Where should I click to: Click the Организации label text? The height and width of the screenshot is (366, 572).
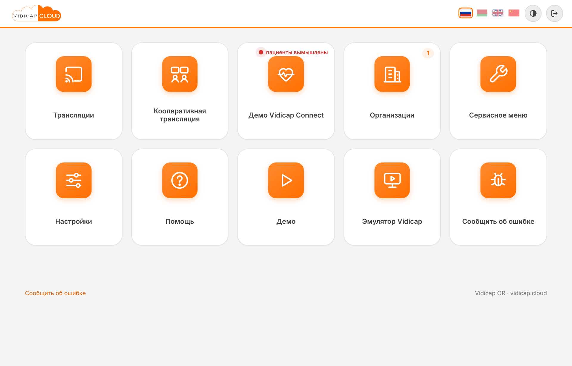pos(392,115)
